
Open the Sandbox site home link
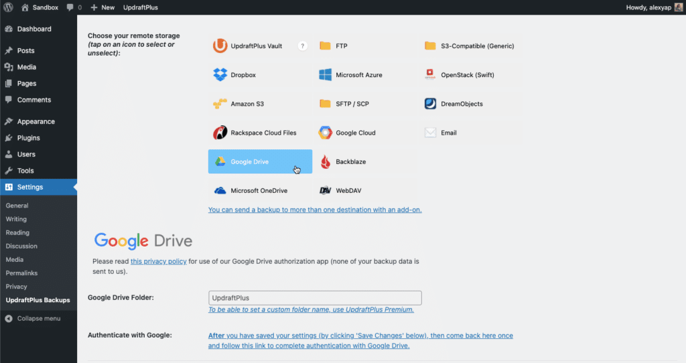pos(40,7)
